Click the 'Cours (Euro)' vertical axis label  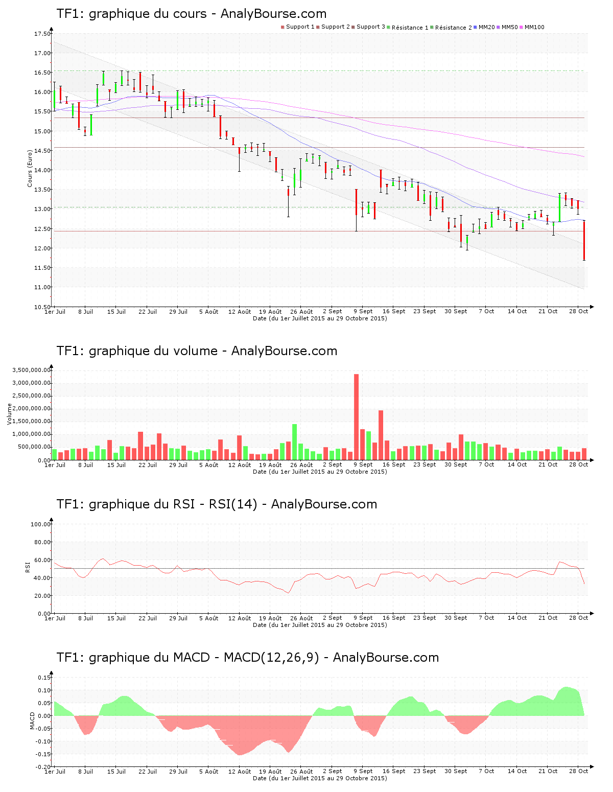(x=30, y=168)
